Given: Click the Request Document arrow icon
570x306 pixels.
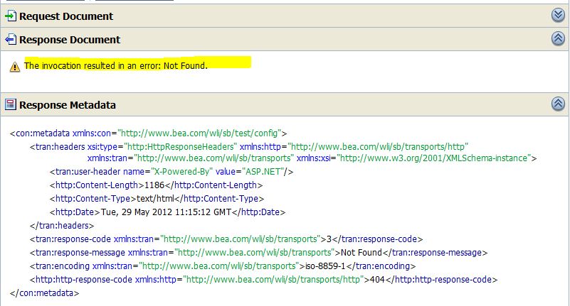Looking at the screenshot, I should [11, 16].
